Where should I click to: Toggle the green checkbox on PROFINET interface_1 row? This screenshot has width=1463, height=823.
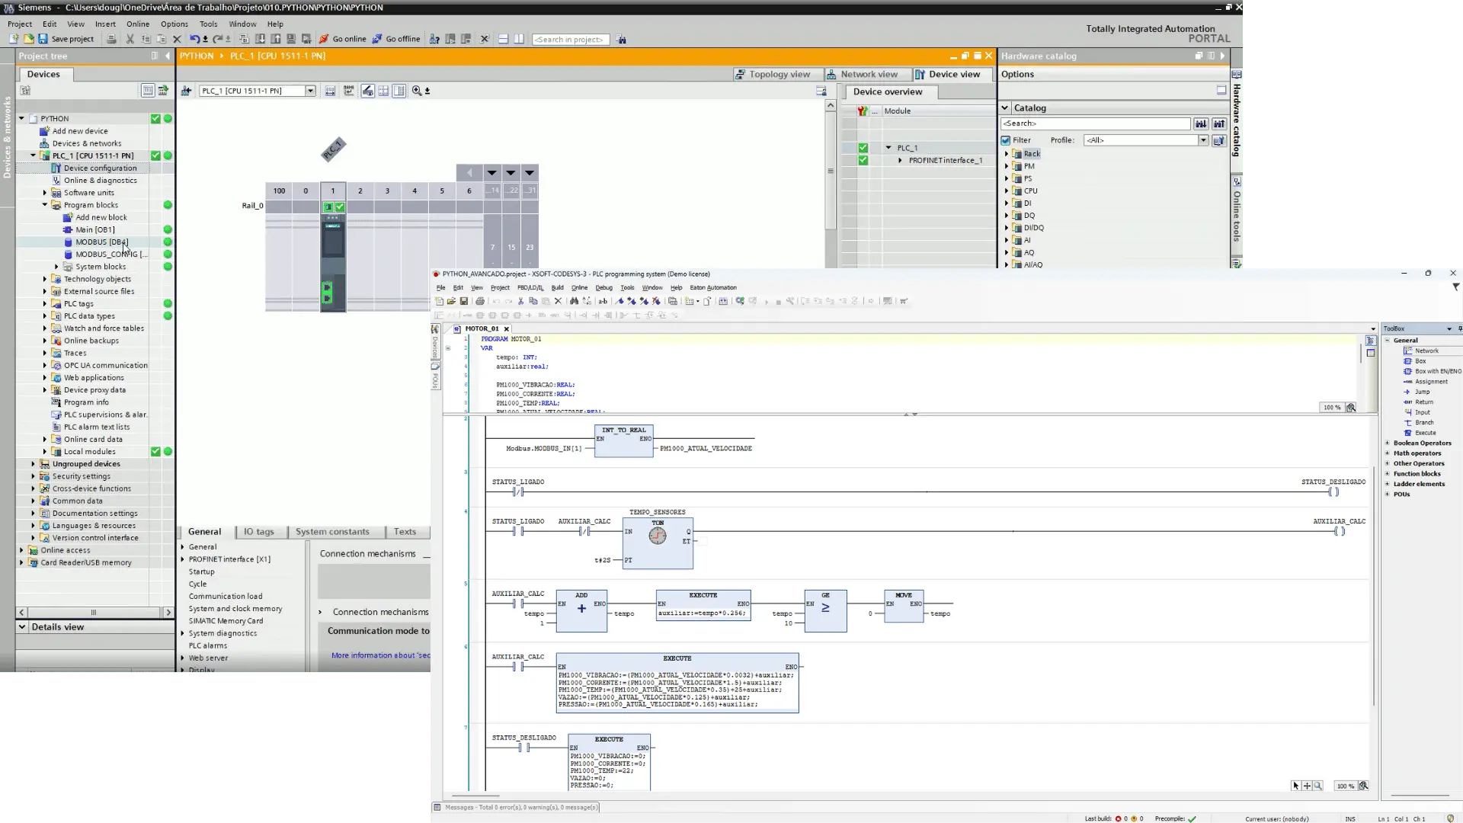tap(863, 160)
